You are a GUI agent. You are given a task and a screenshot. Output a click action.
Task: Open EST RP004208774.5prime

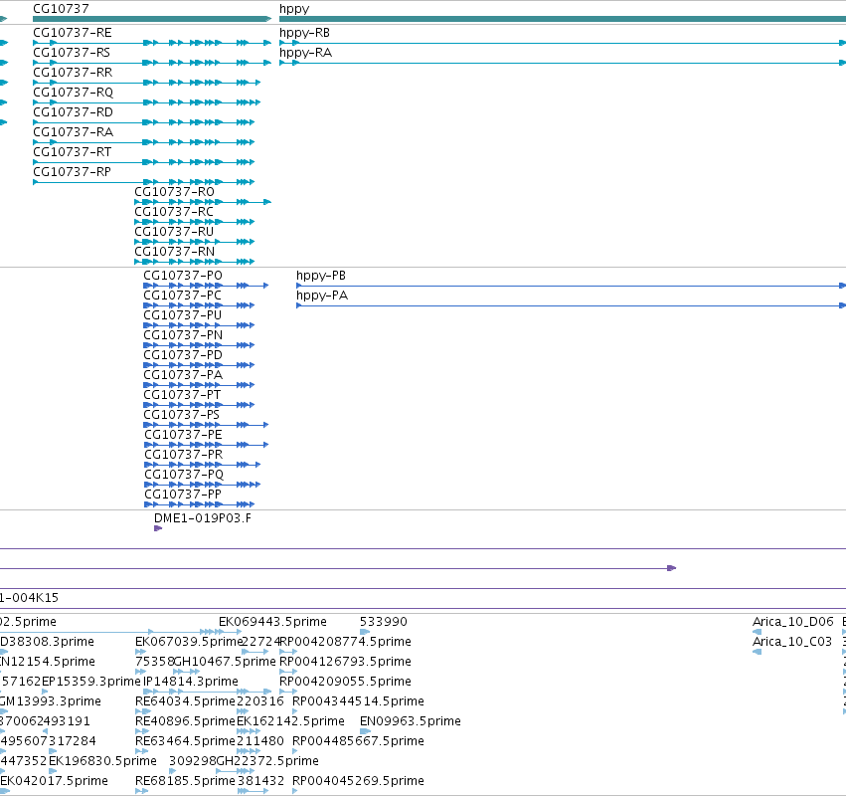click(x=345, y=642)
